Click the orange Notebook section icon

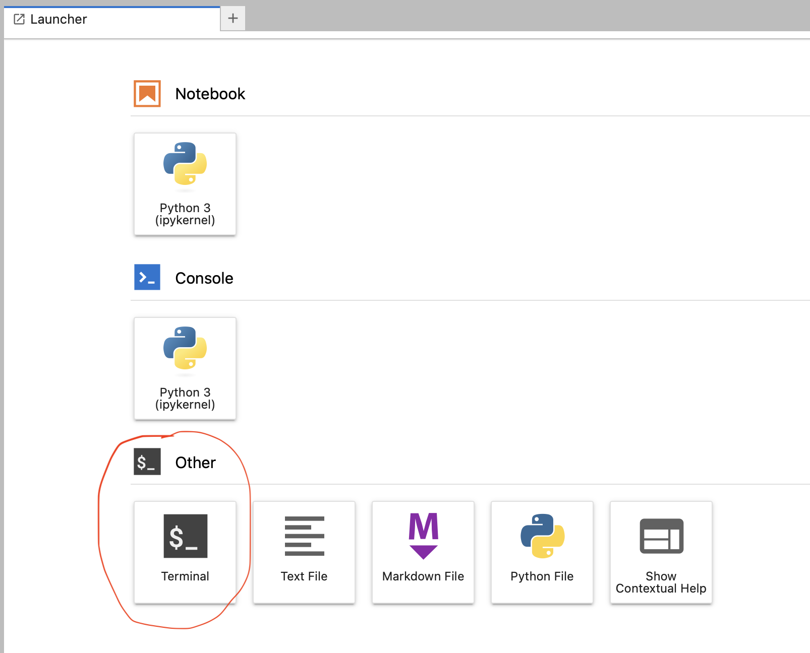click(x=146, y=93)
